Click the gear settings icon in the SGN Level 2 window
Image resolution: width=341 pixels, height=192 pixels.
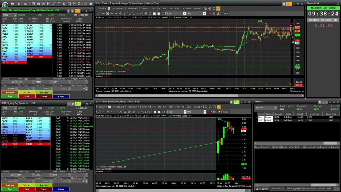coord(73,104)
